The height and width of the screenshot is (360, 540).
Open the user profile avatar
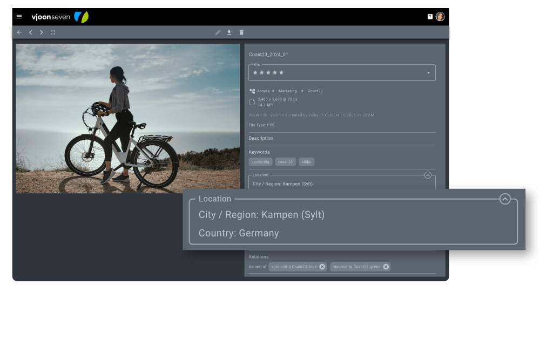click(440, 17)
